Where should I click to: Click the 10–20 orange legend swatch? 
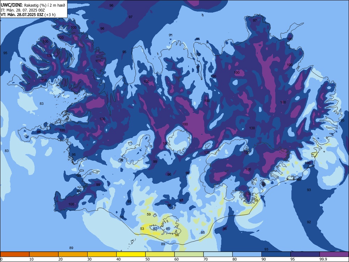point(44,254)
